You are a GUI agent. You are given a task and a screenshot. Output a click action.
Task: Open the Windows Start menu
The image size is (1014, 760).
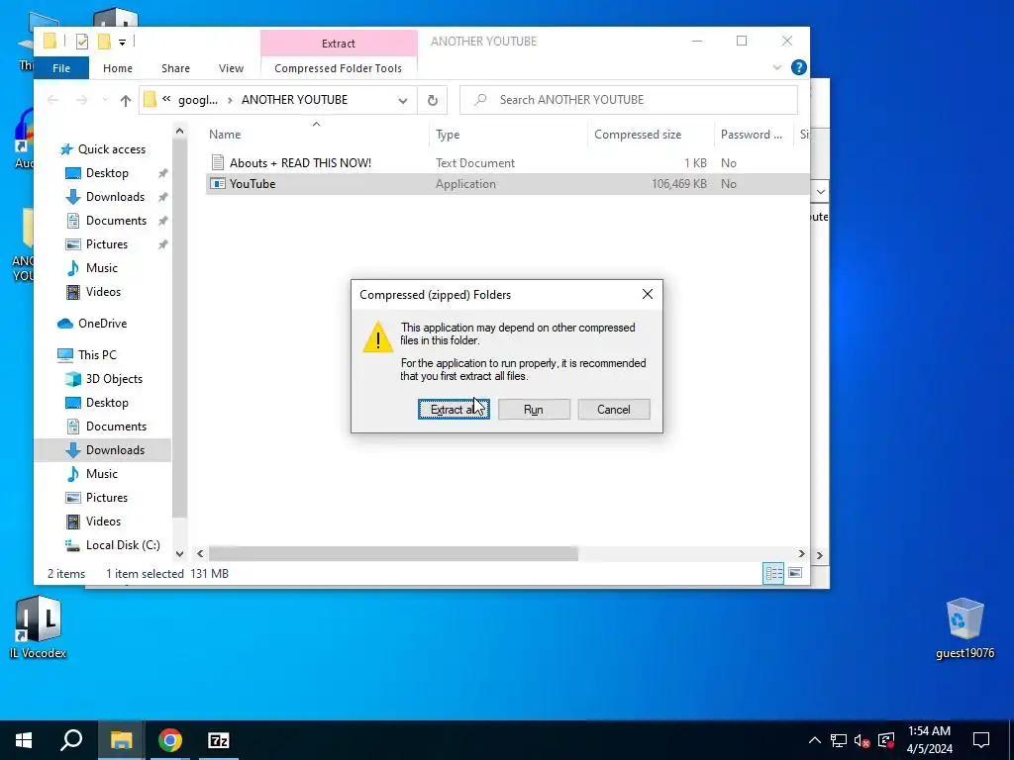coord(24,740)
